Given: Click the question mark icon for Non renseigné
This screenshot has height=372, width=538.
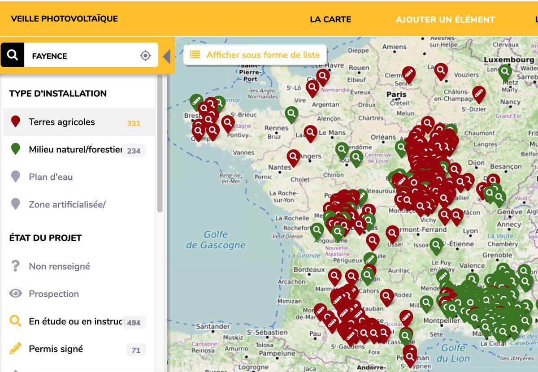Looking at the screenshot, I should [16, 266].
